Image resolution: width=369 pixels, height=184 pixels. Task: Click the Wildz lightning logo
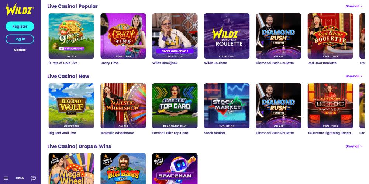(20, 10)
